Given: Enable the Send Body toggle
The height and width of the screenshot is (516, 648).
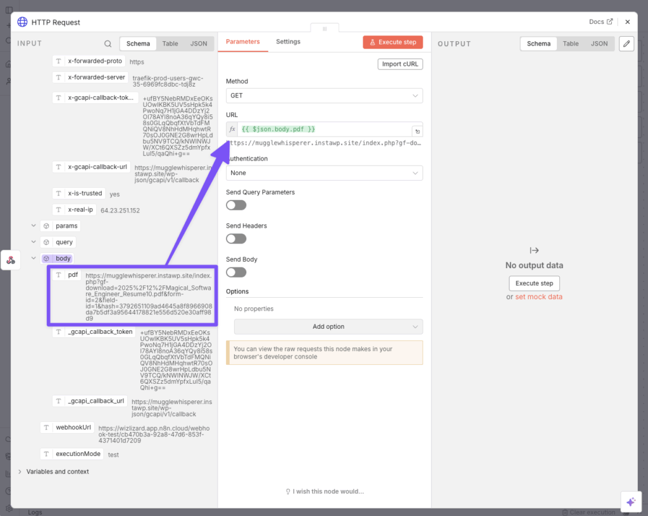Looking at the screenshot, I should (x=236, y=272).
